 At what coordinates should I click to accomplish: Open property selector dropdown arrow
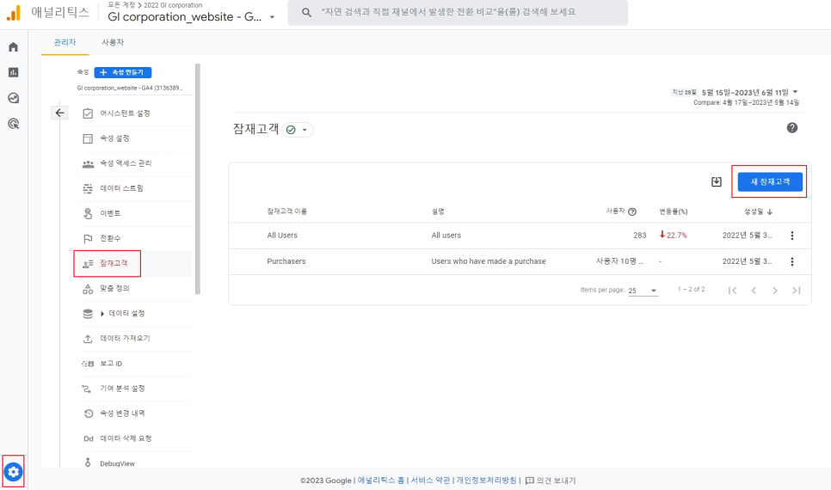pyautogui.click(x=272, y=17)
